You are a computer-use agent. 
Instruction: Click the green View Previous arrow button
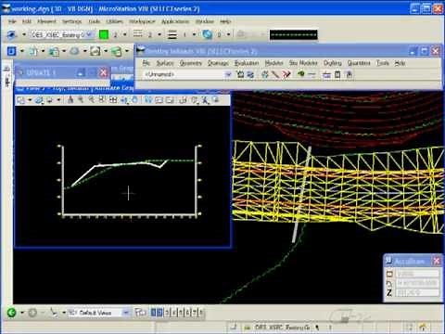tap(11, 313)
